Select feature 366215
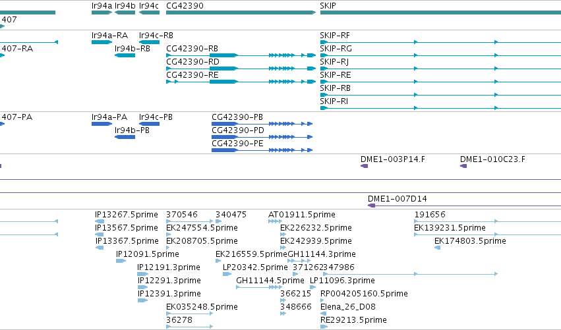561x330 pixels. [283, 300]
